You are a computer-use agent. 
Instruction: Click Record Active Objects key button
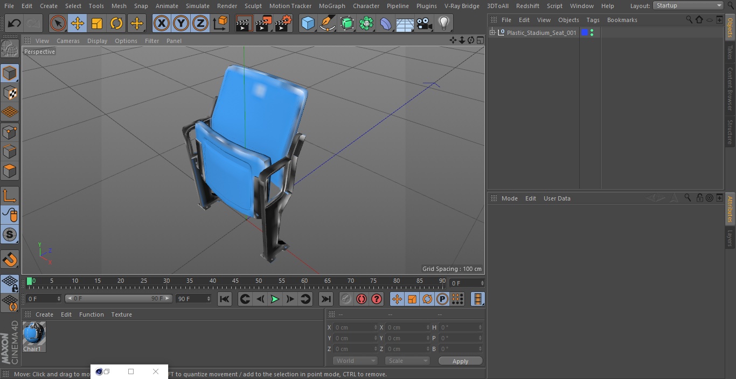[346, 299]
